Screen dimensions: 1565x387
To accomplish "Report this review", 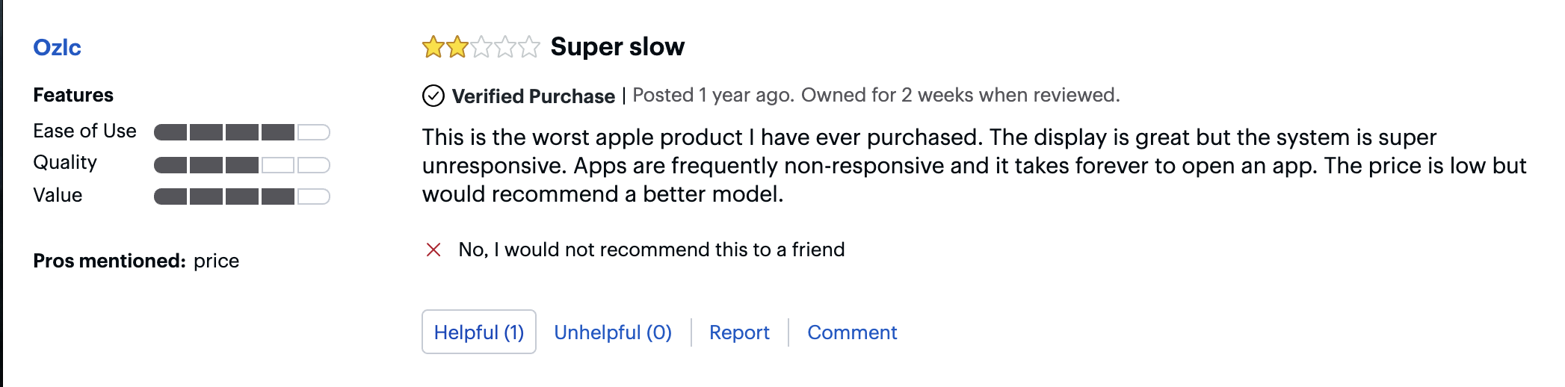I will click(739, 332).
